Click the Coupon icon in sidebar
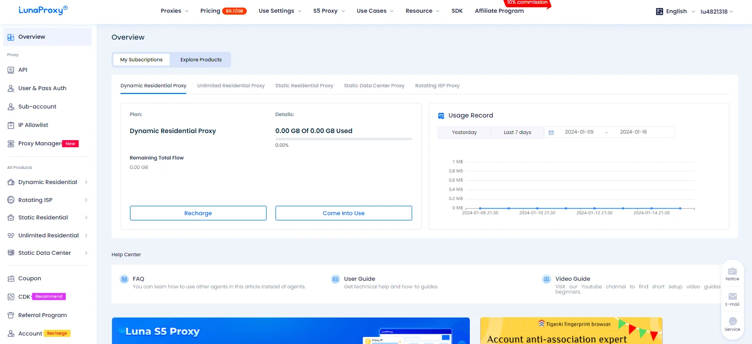 point(11,278)
